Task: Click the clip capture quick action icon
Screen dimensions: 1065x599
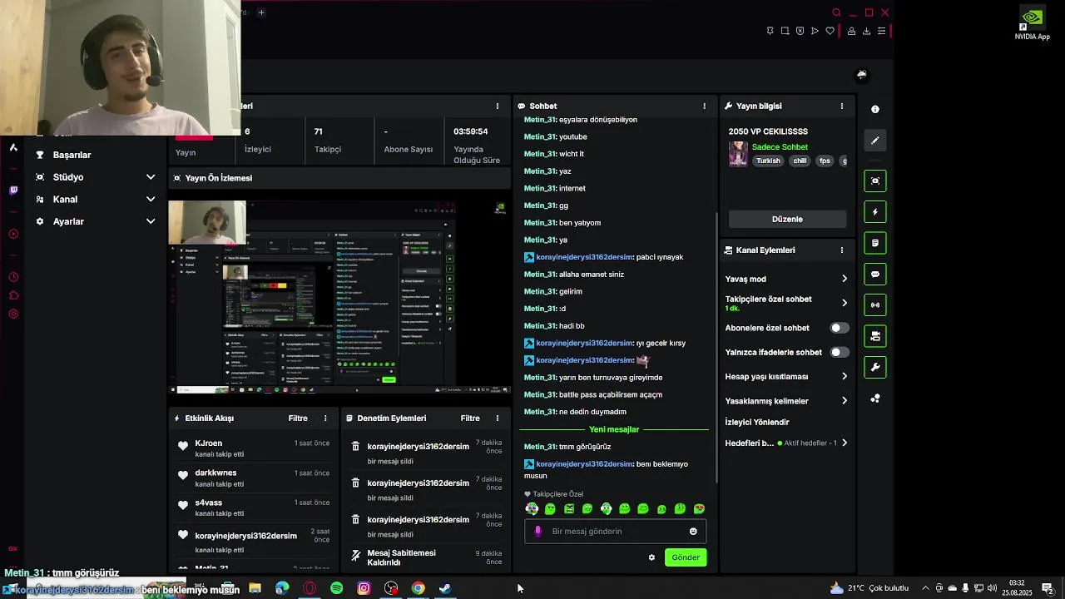Action: [874, 181]
